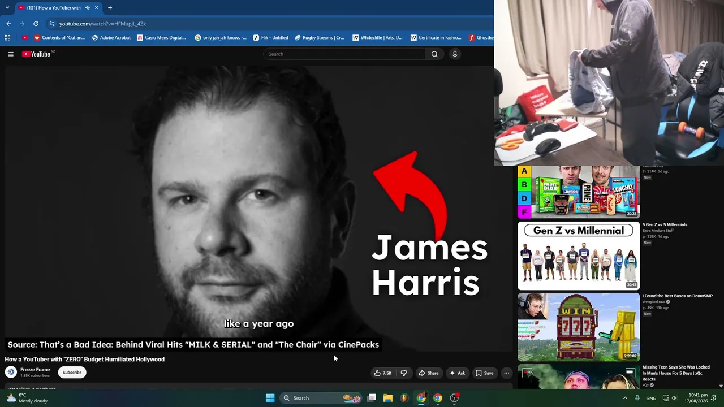Like the video with 7.5K likes
This screenshot has height=407, width=724.
383,373
